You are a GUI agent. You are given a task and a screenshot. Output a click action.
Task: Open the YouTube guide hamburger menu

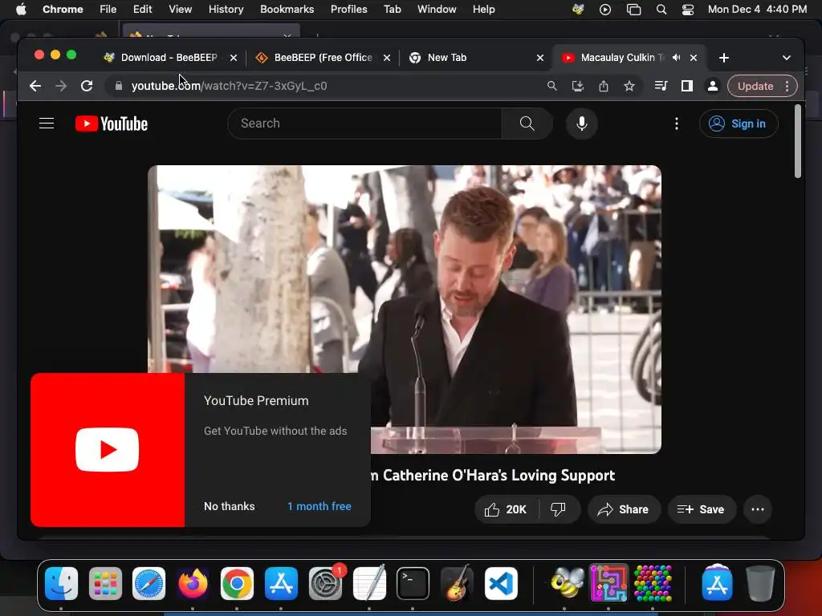(x=47, y=124)
